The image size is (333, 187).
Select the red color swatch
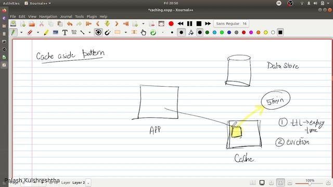[x=244, y=32]
